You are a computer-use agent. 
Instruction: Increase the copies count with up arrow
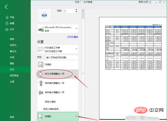(x=76, y=10)
